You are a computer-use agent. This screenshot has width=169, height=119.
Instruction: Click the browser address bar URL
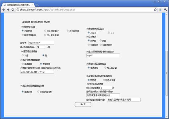point(48,10)
